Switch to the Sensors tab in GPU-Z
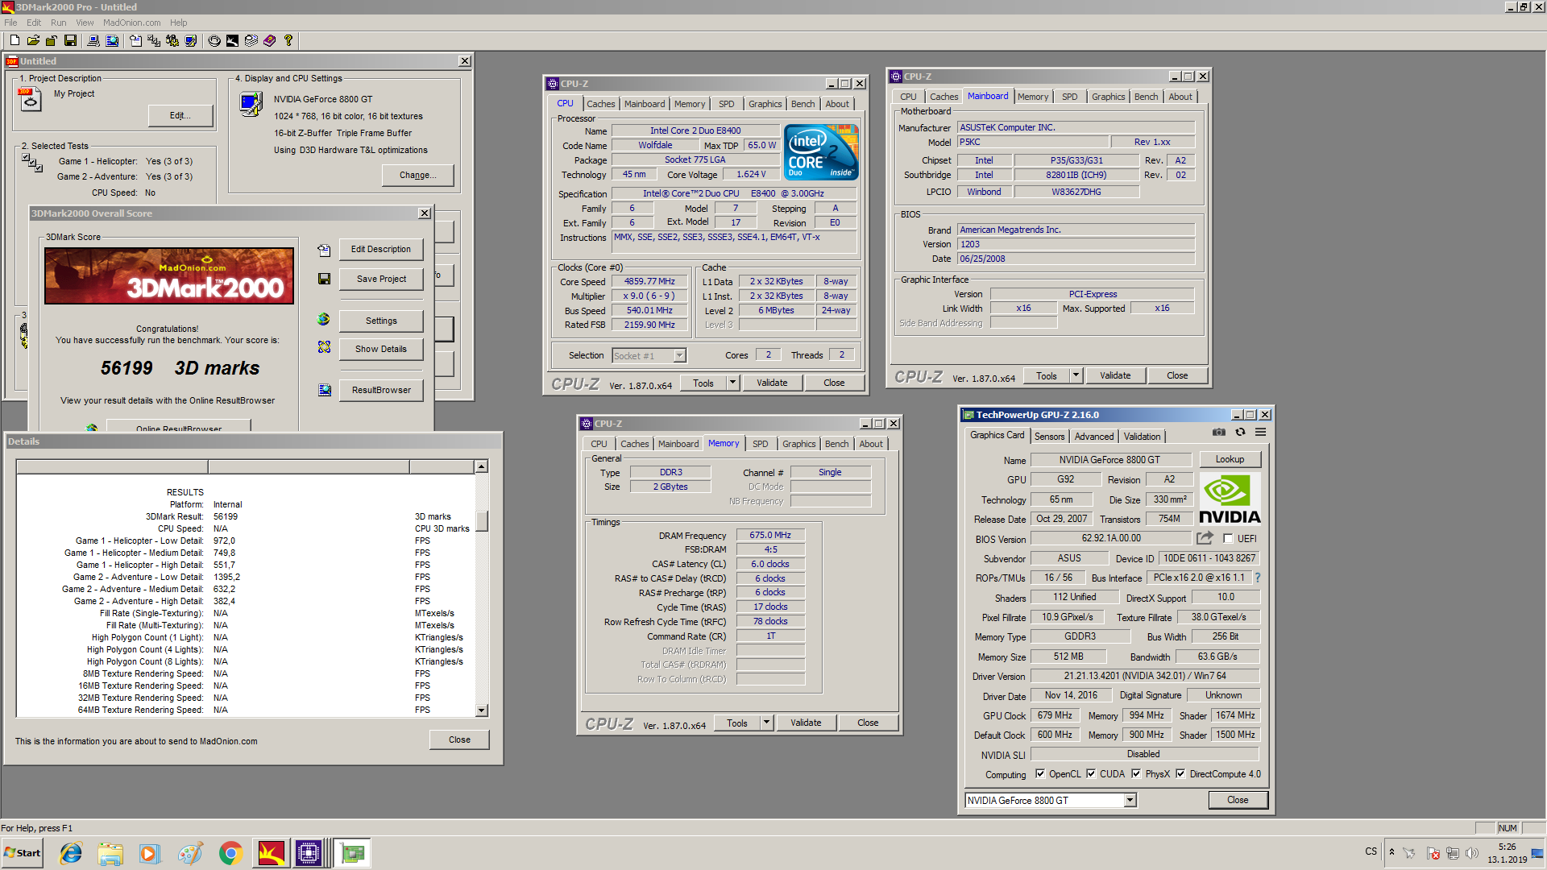 pos(1049,437)
